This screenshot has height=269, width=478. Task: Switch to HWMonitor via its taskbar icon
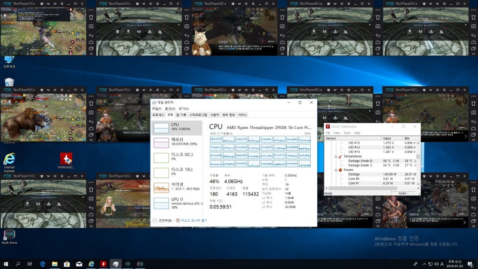tap(103, 264)
